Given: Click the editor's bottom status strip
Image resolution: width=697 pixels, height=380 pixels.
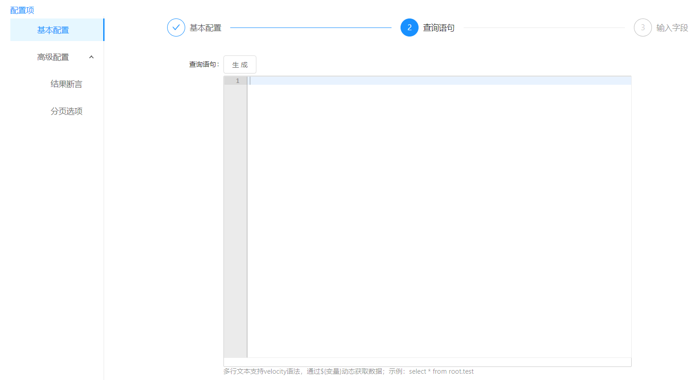Looking at the screenshot, I should (427, 362).
